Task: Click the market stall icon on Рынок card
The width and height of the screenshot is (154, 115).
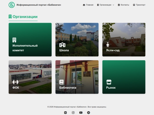Action: (x=109, y=82)
